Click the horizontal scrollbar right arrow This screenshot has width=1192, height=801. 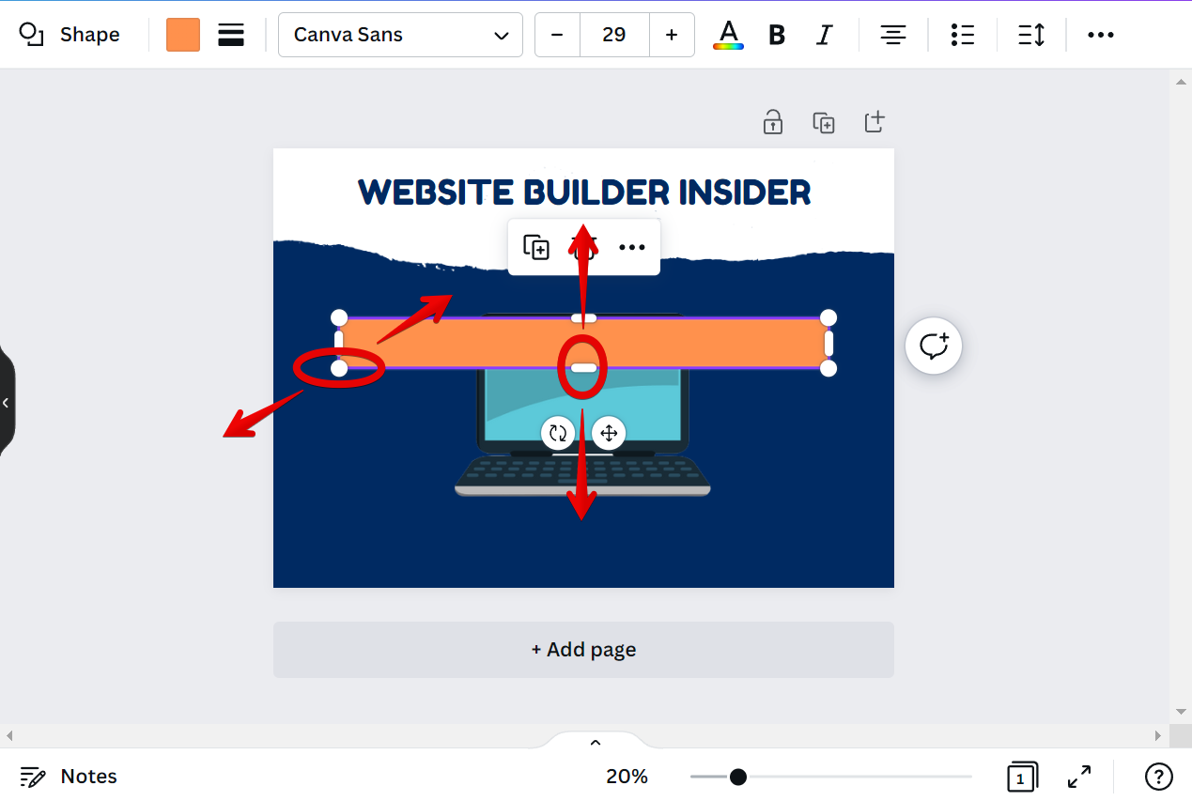click(x=1158, y=735)
